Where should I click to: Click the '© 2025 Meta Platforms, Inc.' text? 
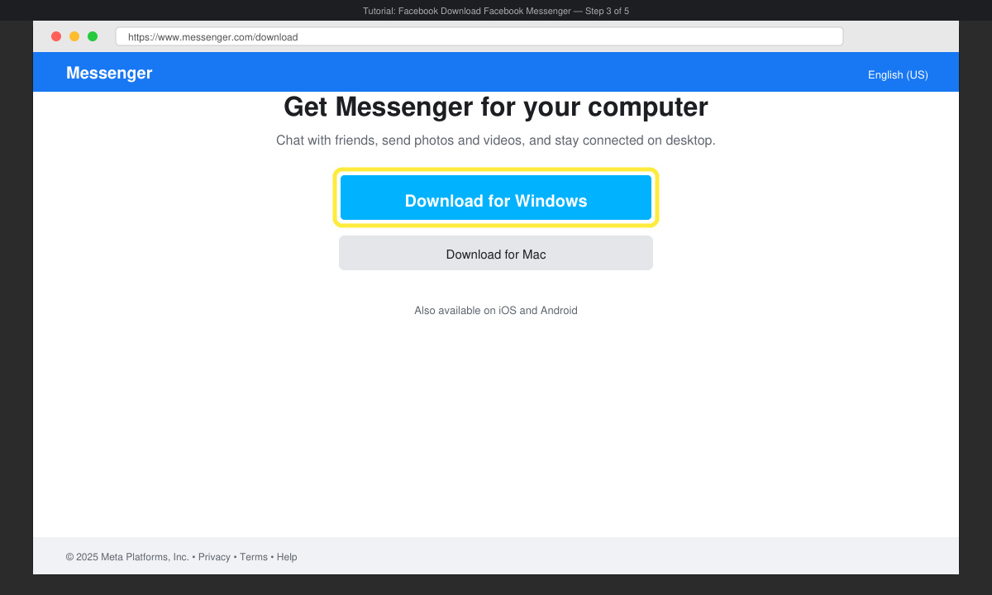(127, 557)
